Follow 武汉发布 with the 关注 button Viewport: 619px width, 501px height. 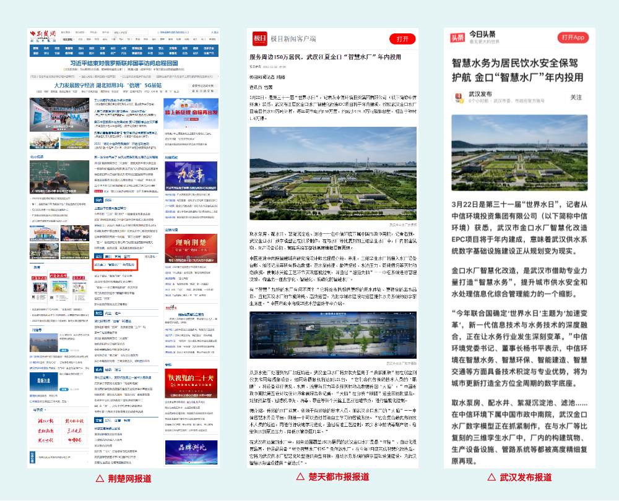point(576,98)
